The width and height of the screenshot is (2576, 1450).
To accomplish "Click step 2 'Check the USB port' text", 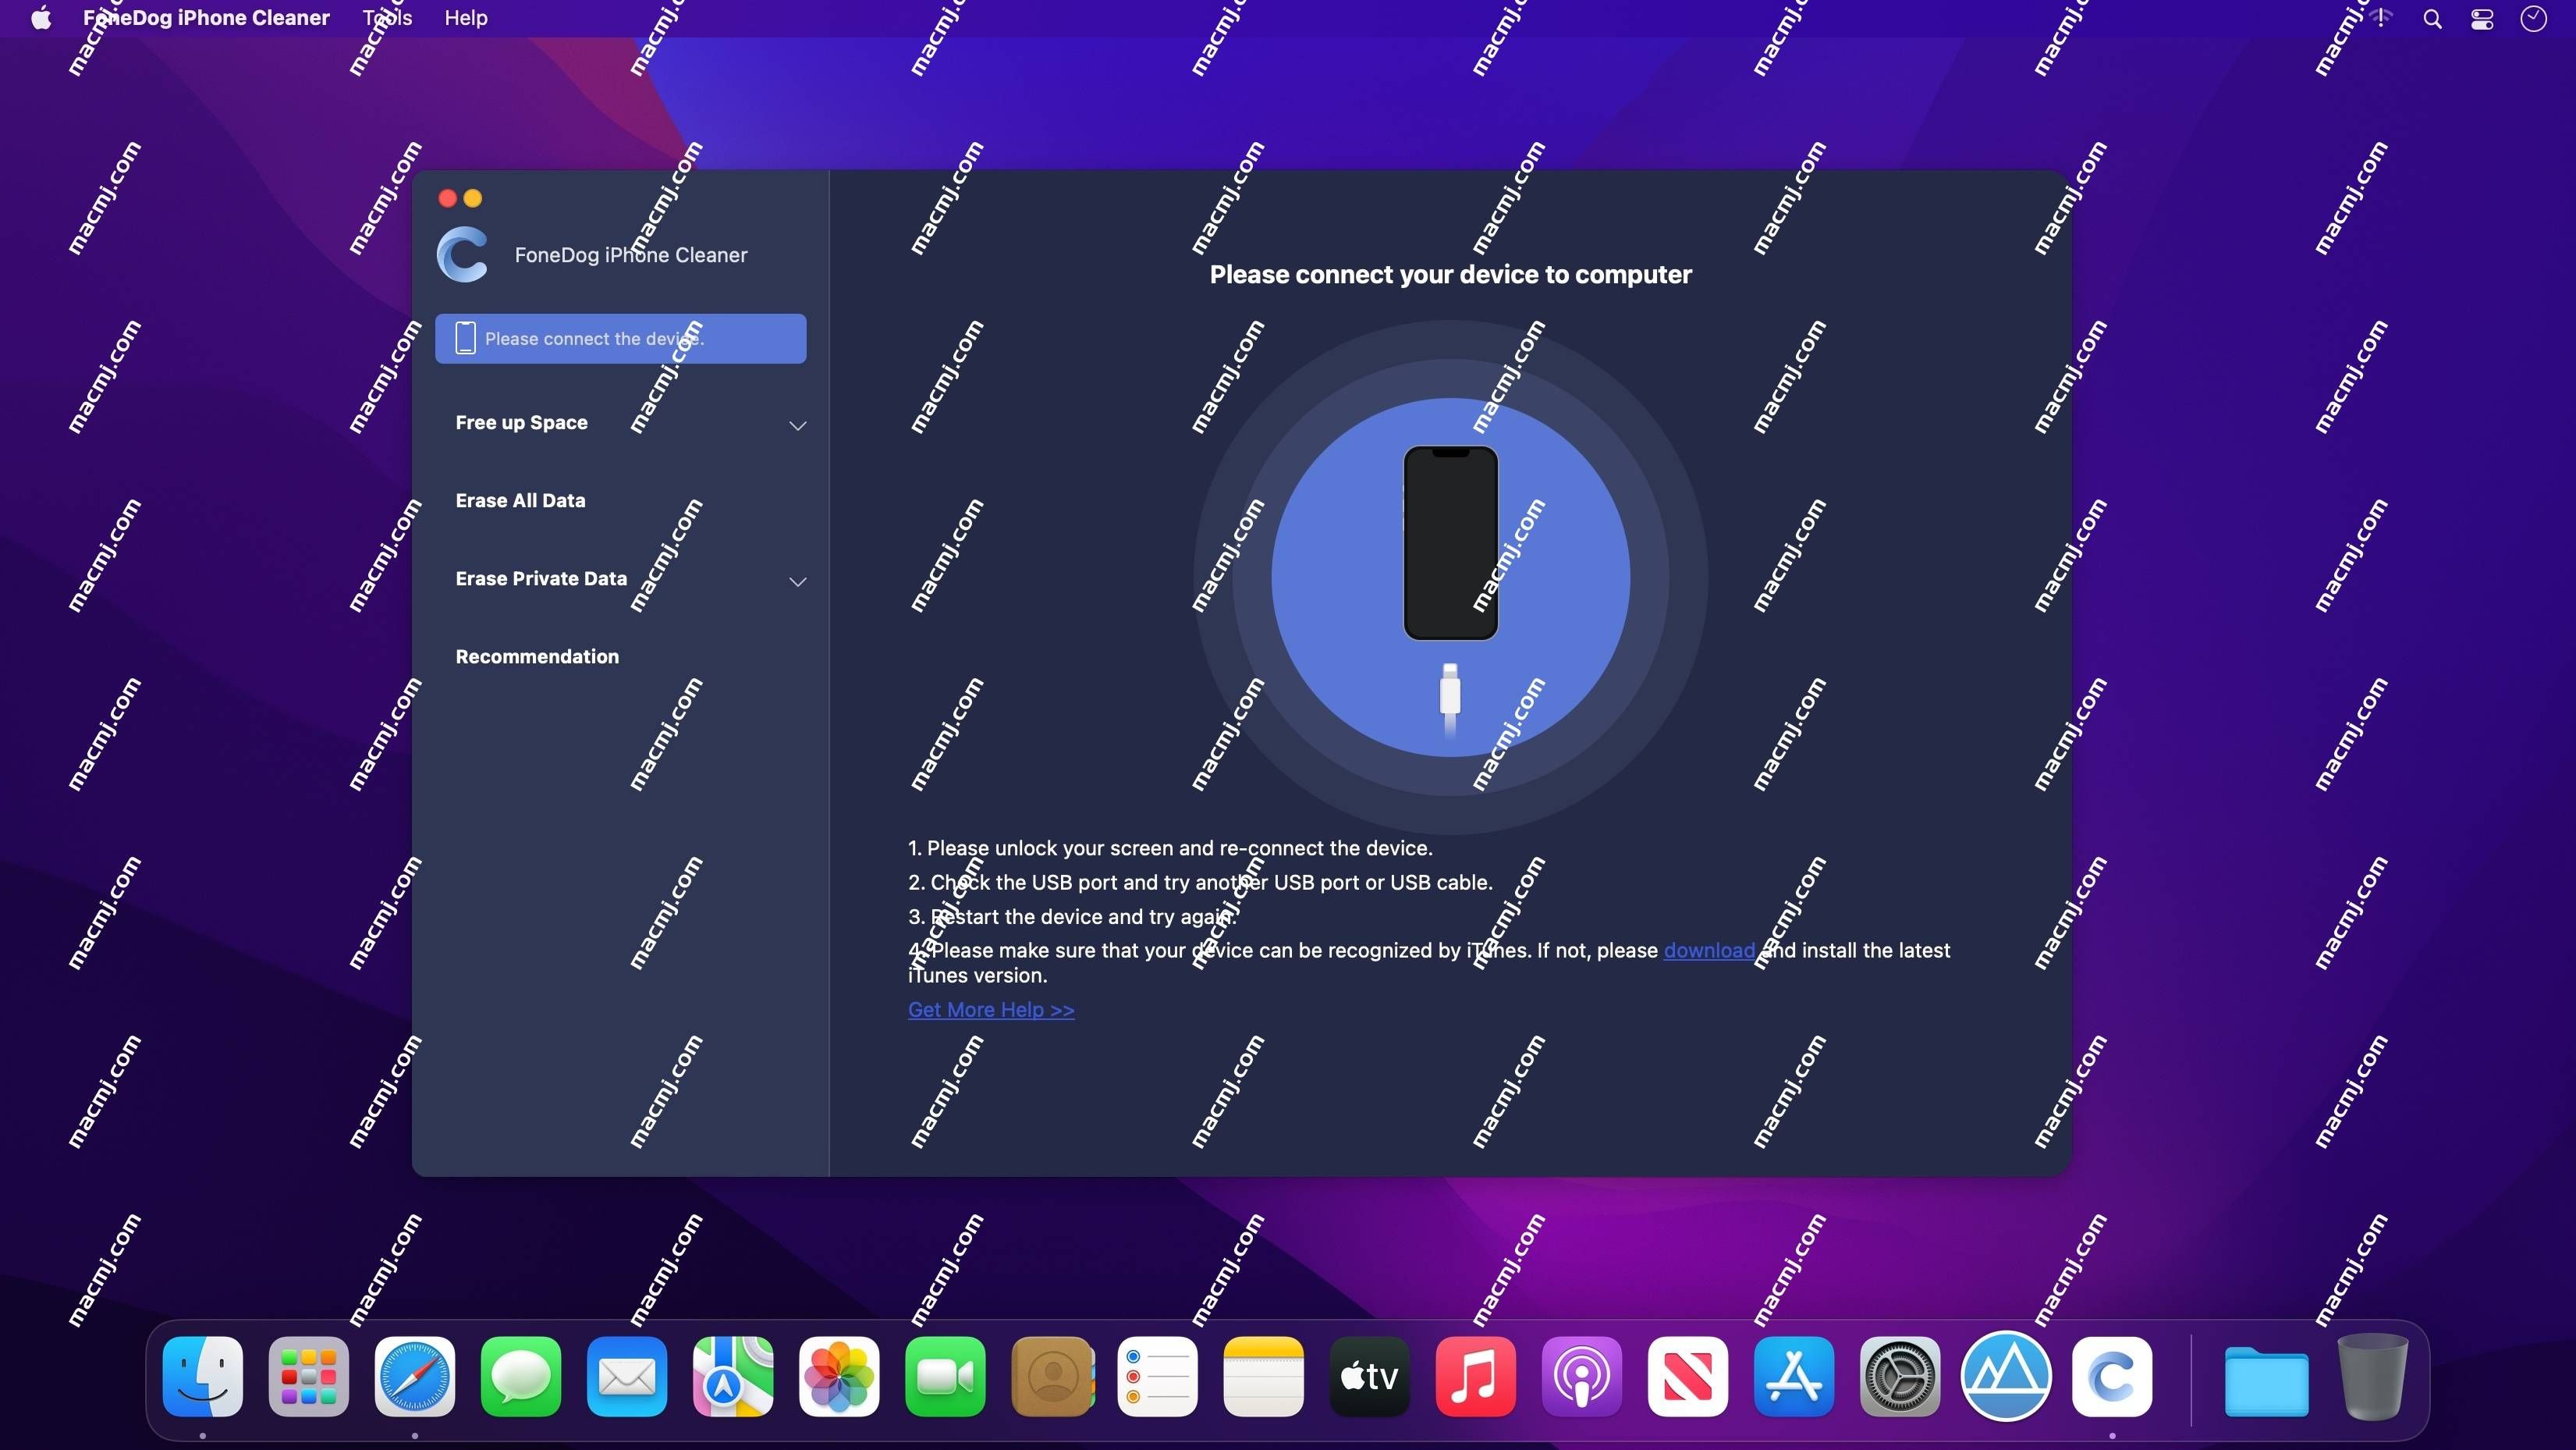I will (1200, 882).
